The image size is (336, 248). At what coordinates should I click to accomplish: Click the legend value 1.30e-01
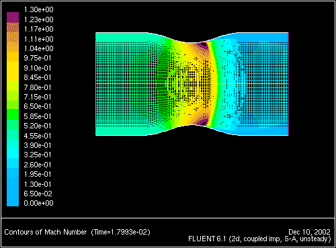pos(38,184)
